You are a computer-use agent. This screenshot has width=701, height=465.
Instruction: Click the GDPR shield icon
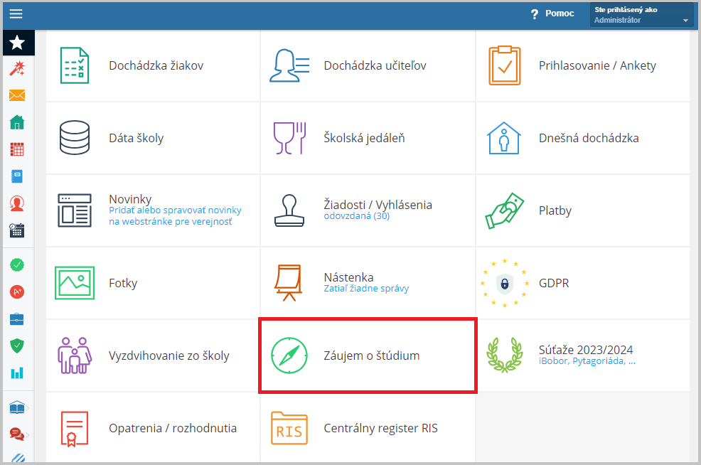(x=505, y=284)
